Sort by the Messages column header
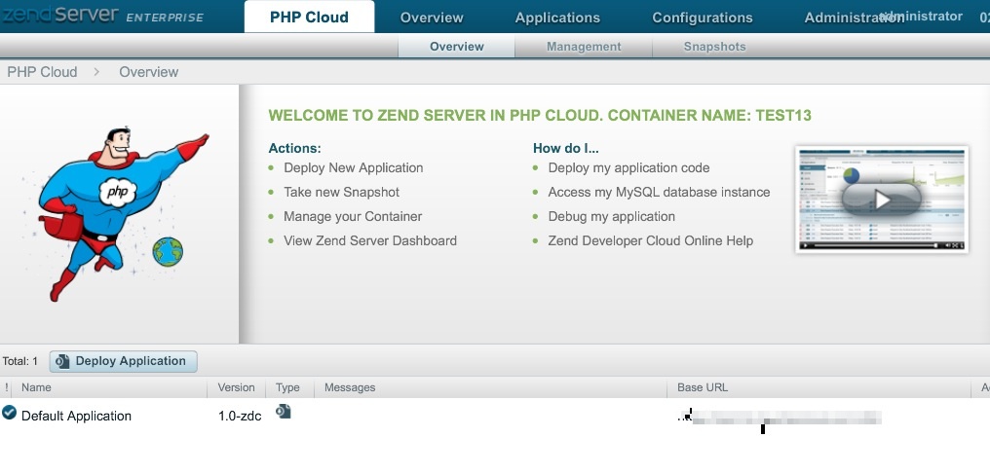 [x=350, y=387]
